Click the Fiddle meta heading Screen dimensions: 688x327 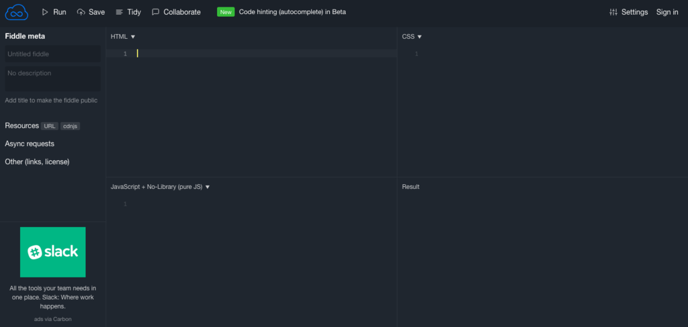25,36
